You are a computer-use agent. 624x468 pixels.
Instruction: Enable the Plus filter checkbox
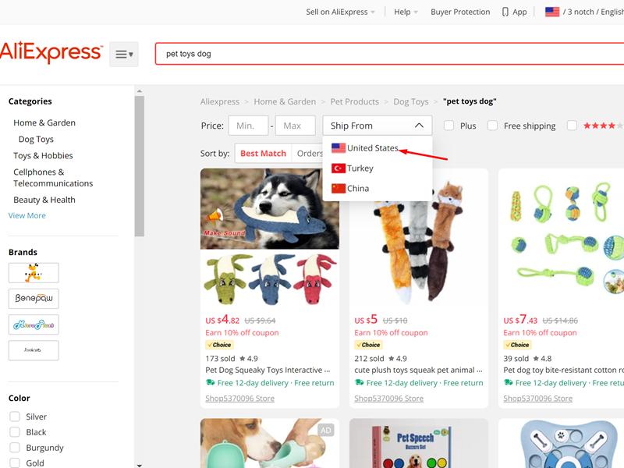(448, 126)
